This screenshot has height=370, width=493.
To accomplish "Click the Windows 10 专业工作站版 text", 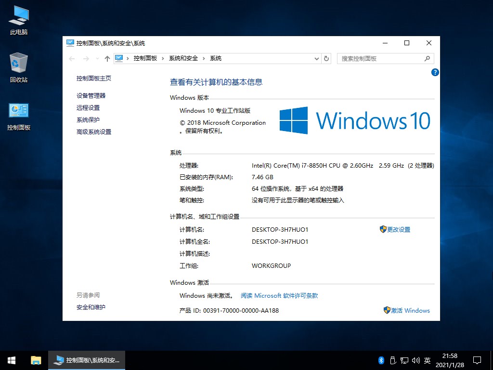I will (215, 110).
